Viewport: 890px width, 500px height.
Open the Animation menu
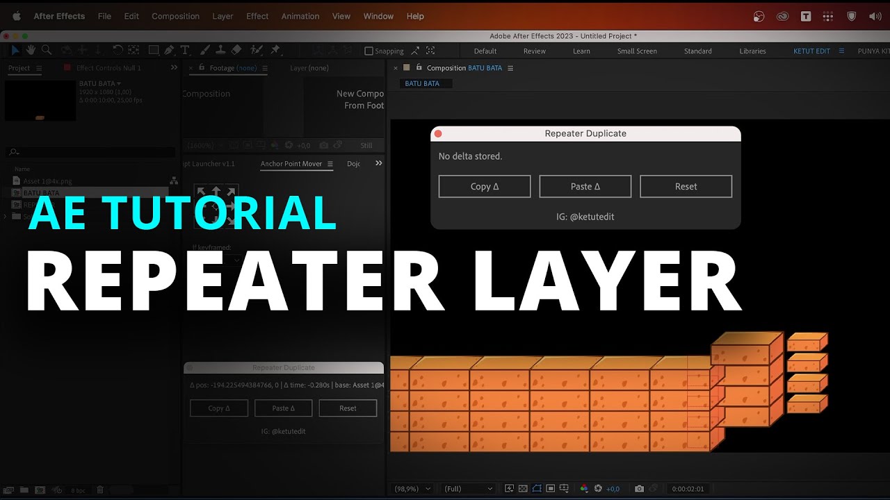tap(300, 16)
